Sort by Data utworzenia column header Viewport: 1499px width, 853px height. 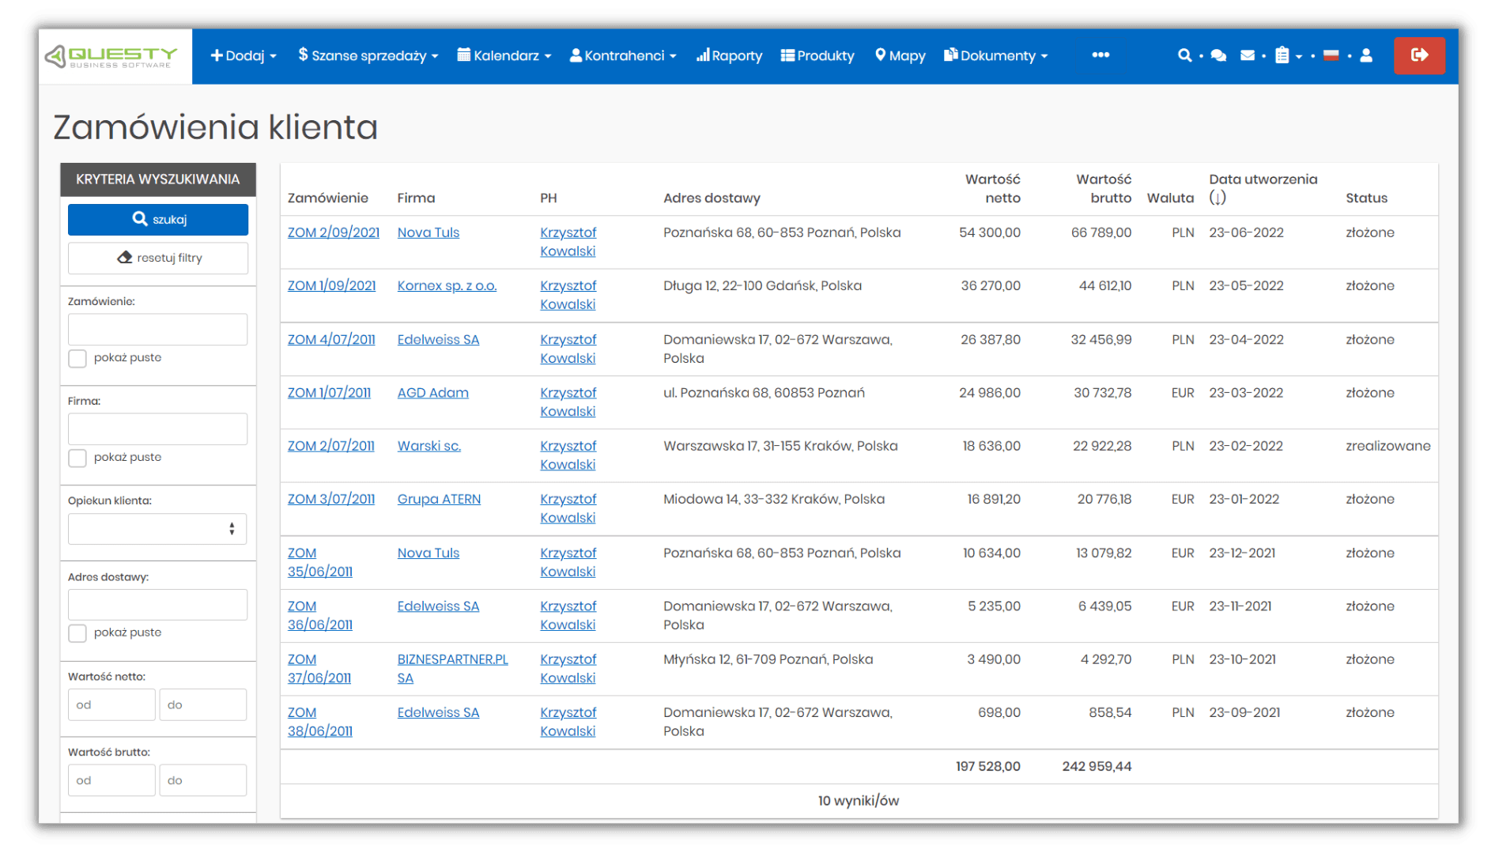point(1263,188)
